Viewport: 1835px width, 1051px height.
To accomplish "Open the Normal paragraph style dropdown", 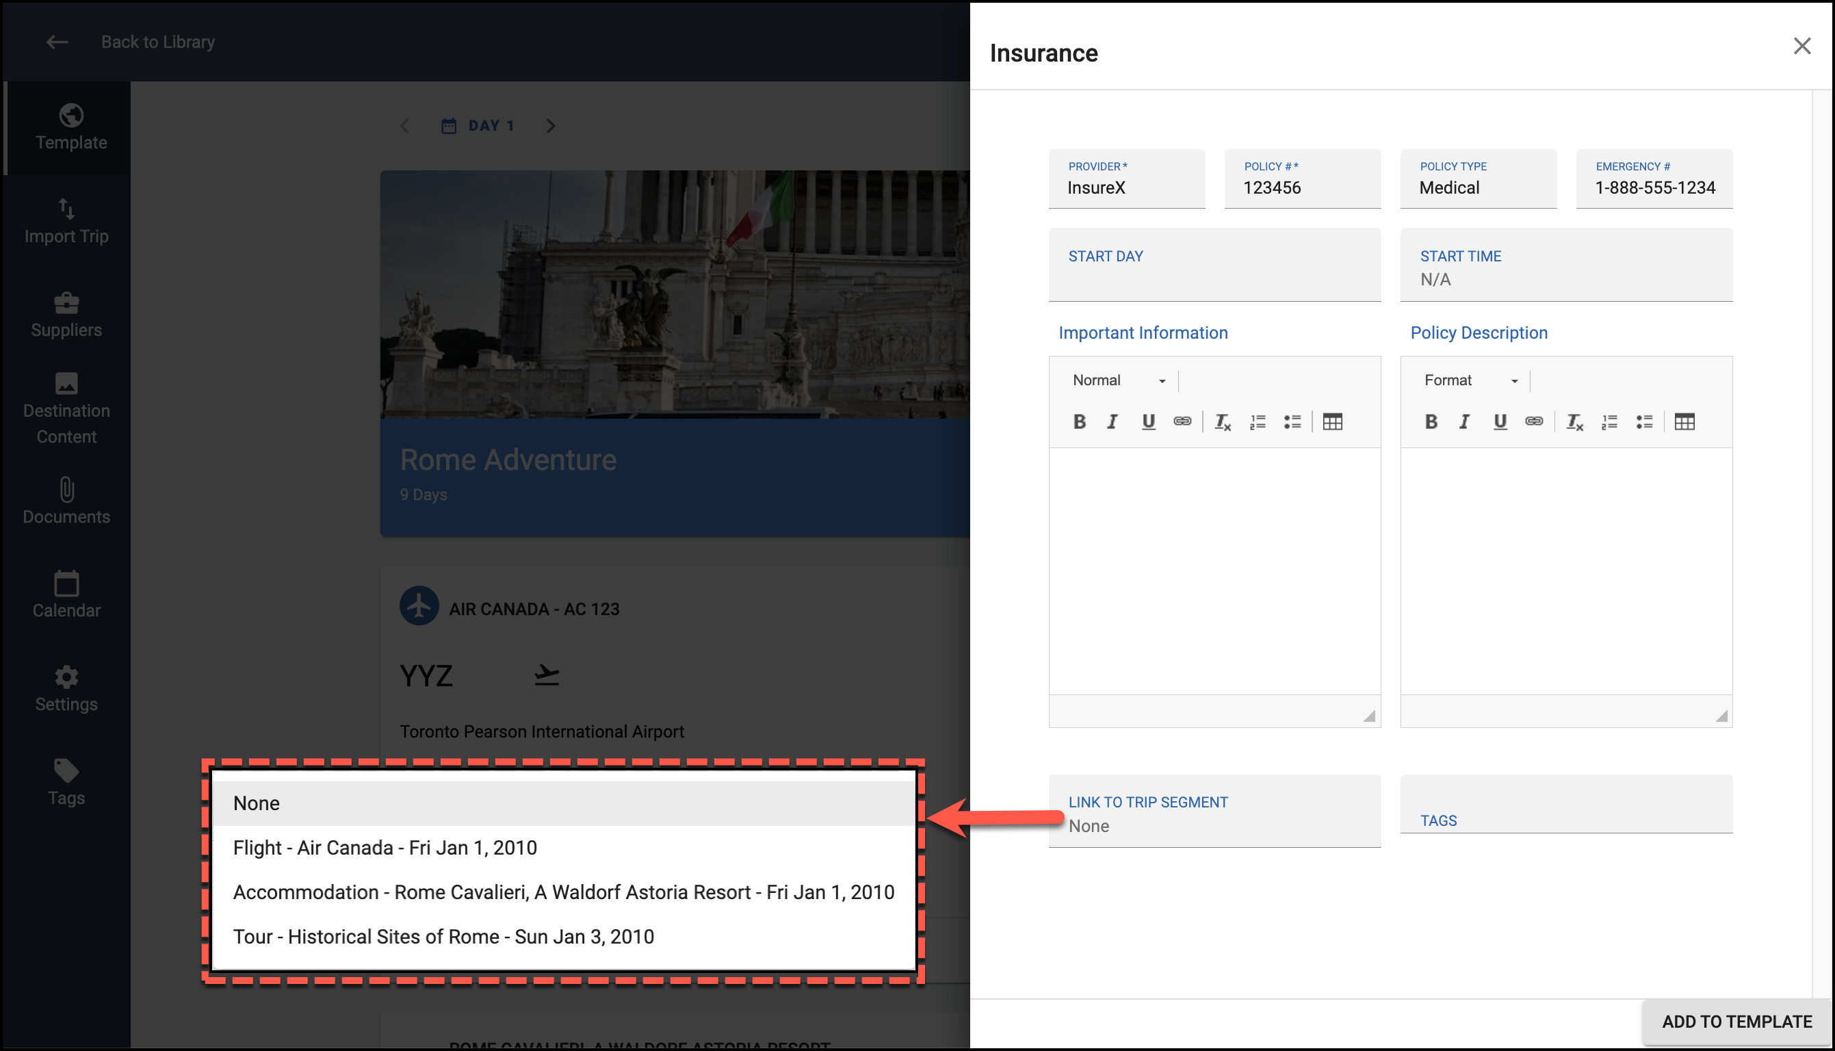I will pos(1118,380).
